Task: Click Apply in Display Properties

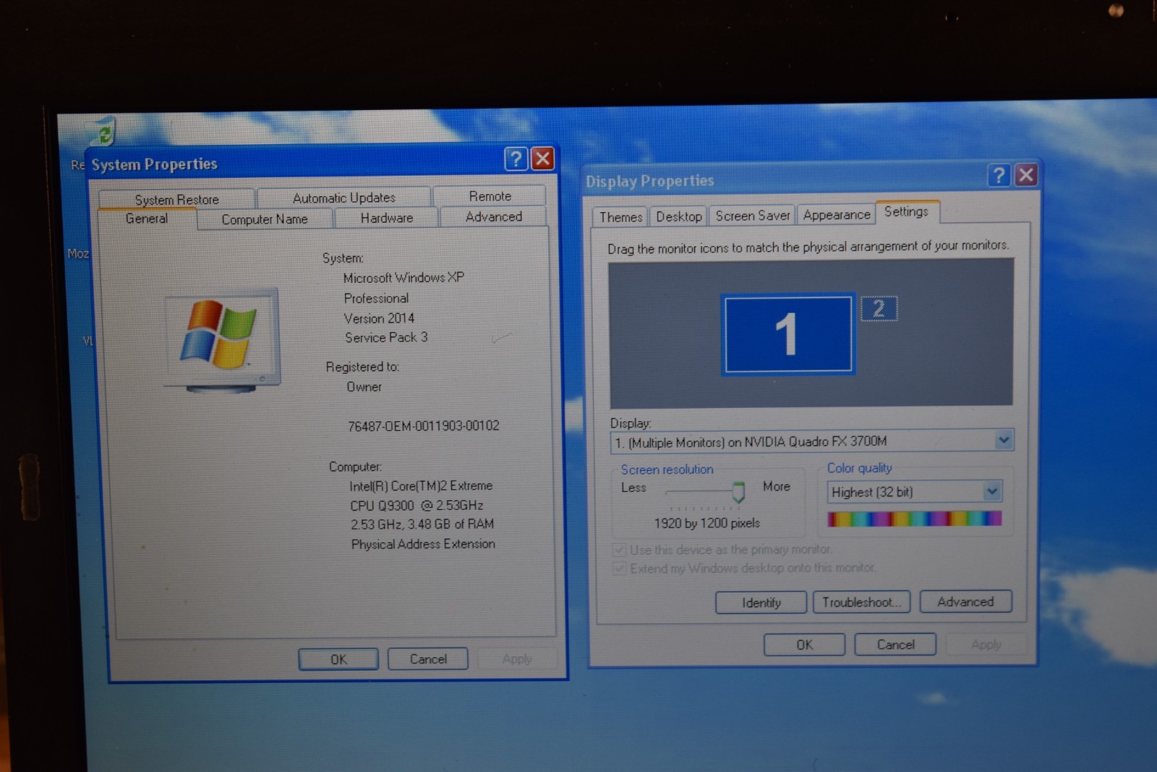Action: pos(986,644)
